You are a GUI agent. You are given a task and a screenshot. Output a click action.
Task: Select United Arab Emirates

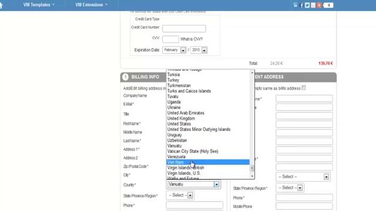(208, 113)
